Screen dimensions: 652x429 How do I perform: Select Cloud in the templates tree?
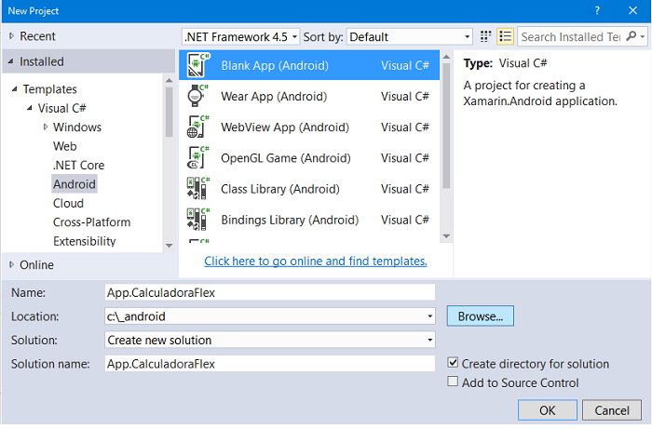pos(68,203)
